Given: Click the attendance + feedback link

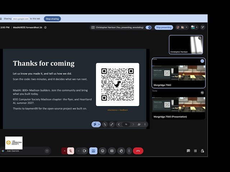Looking at the screenshot, I should point(118,110).
